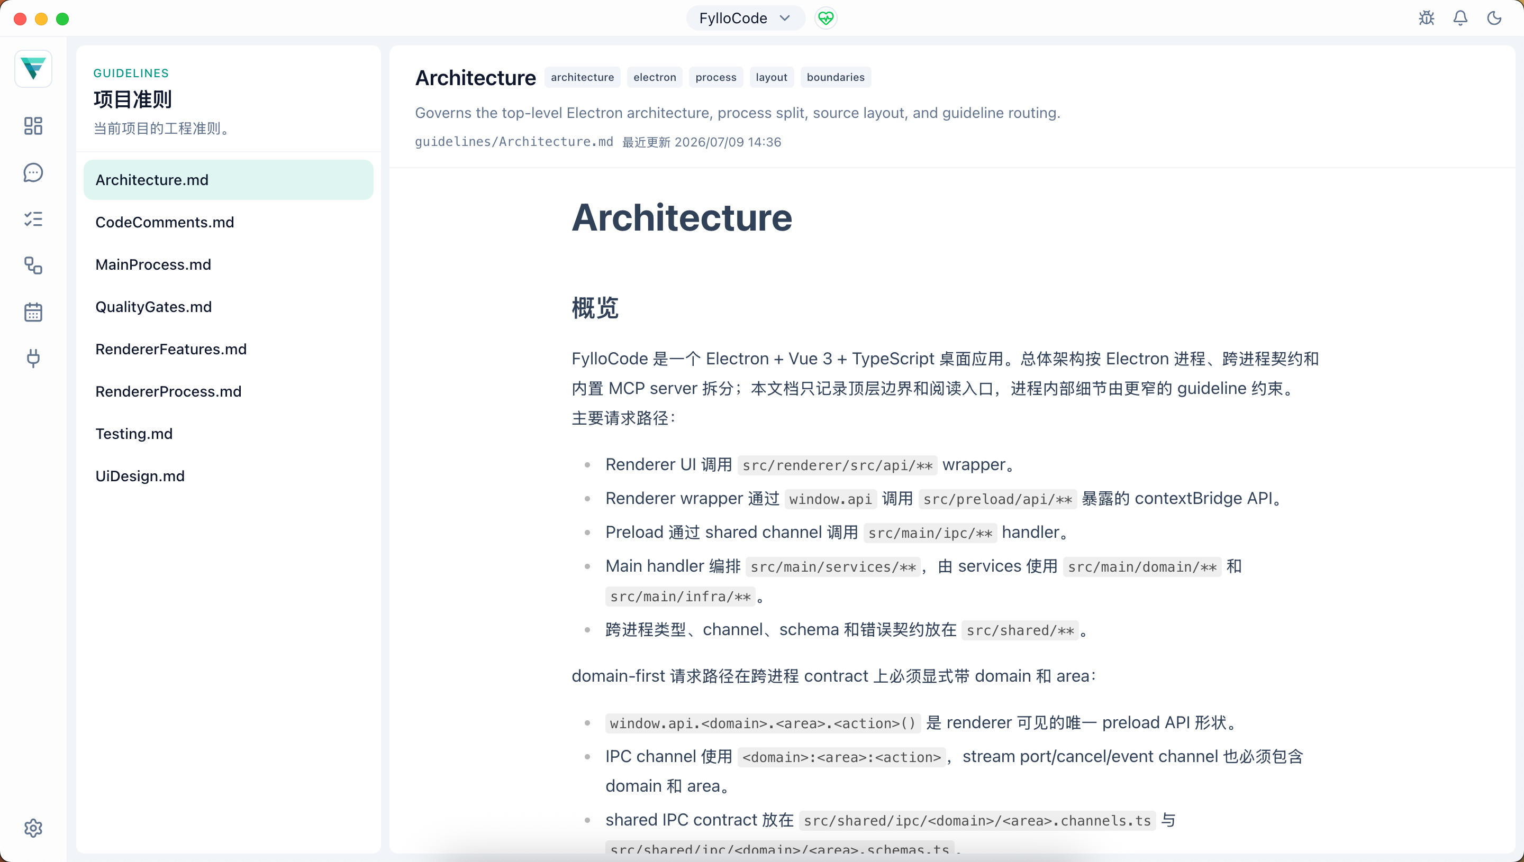
Task: Open the dashboard grid icon in sidebar
Action: pyautogui.click(x=33, y=125)
